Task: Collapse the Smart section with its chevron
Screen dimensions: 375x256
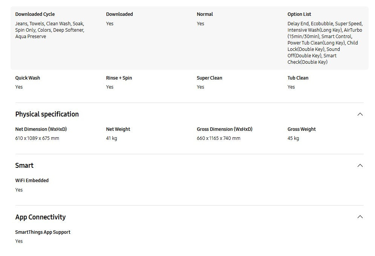Action: tap(360, 166)
